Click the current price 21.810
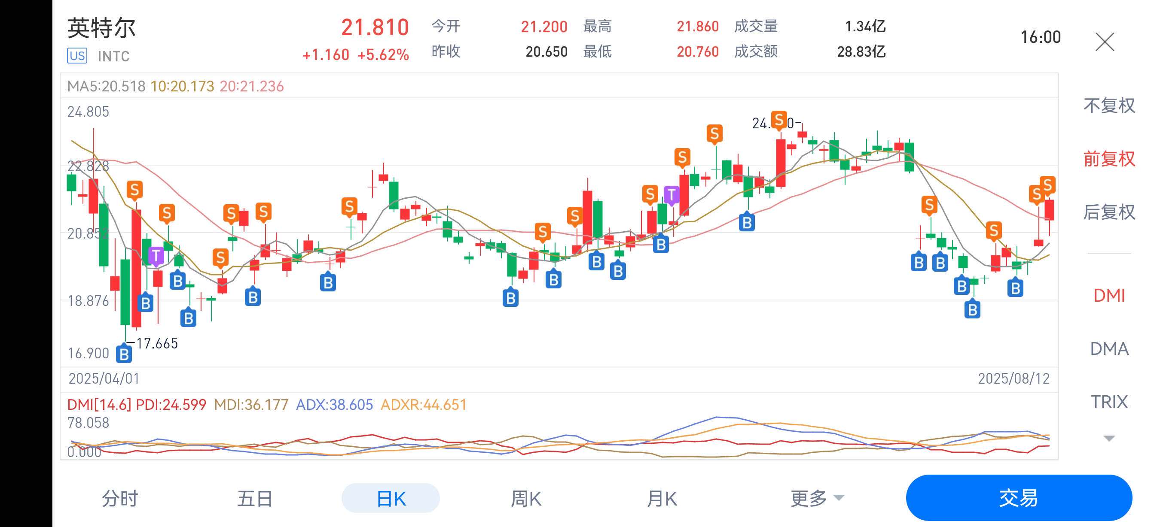 point(375,27)
